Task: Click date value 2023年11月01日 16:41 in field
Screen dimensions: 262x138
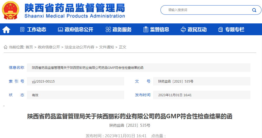Action: pyautogui.click(x=175, y=95)
